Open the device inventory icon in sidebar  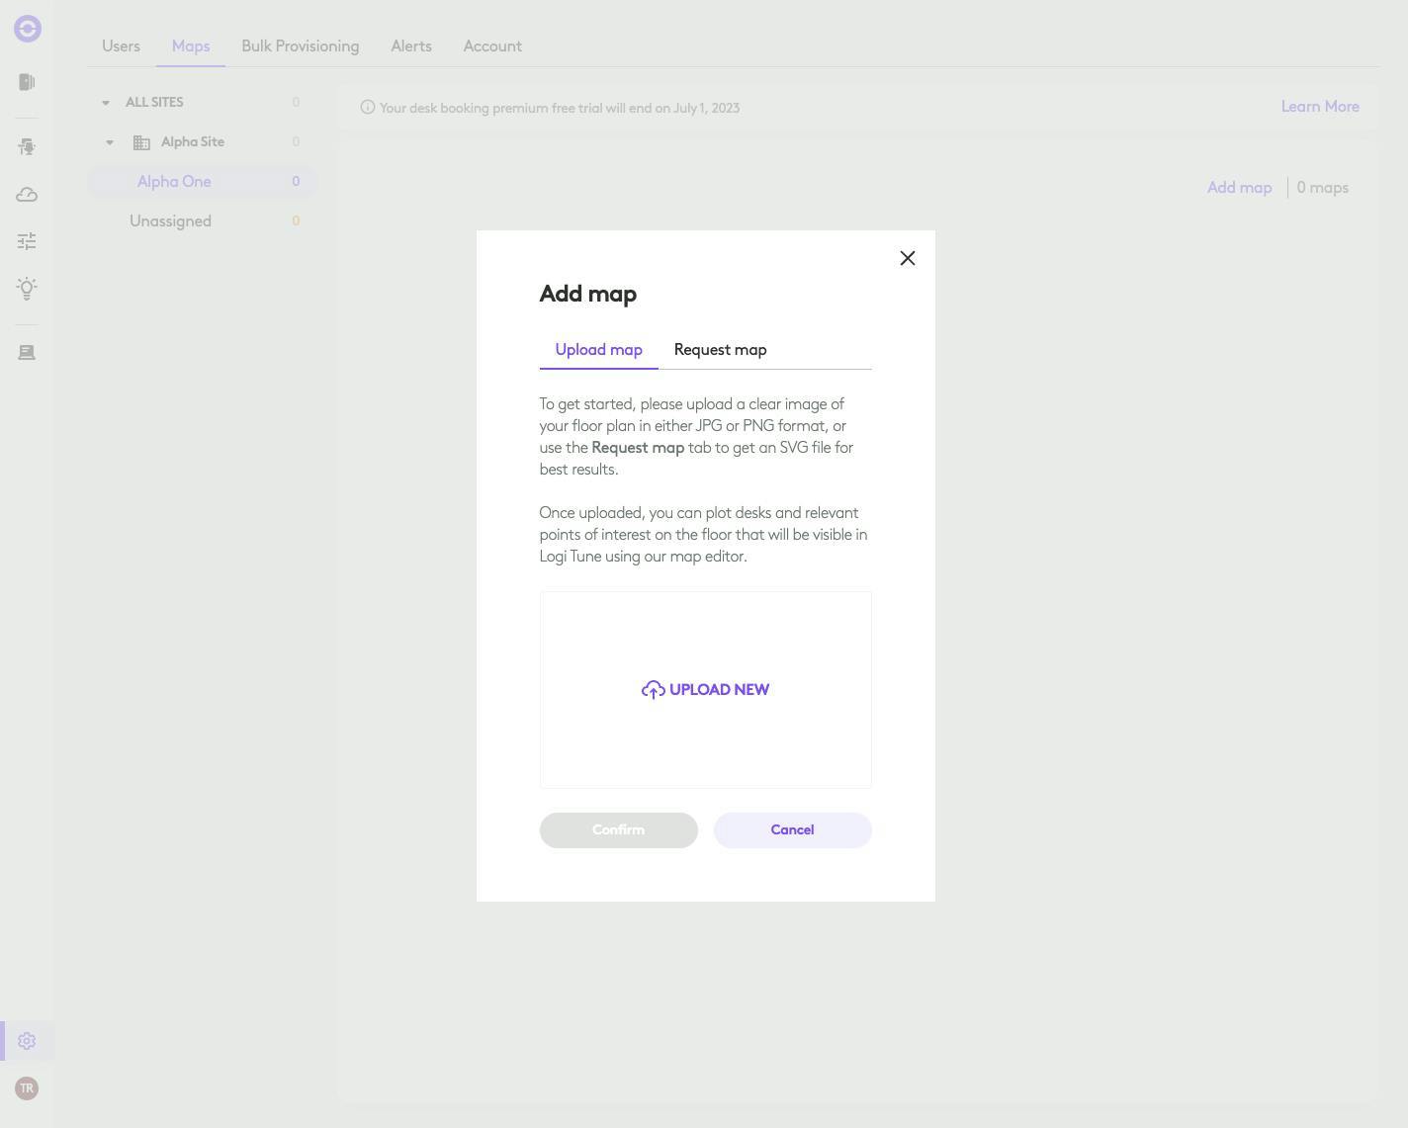click(27, 353)
